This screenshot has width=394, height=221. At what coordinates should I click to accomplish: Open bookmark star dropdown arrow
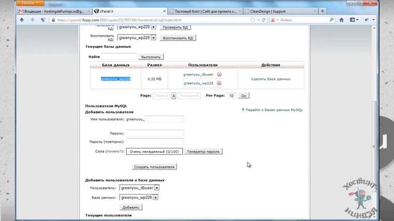[259, 20]
